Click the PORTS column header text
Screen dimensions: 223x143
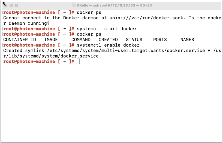click(x=160, y=39)
